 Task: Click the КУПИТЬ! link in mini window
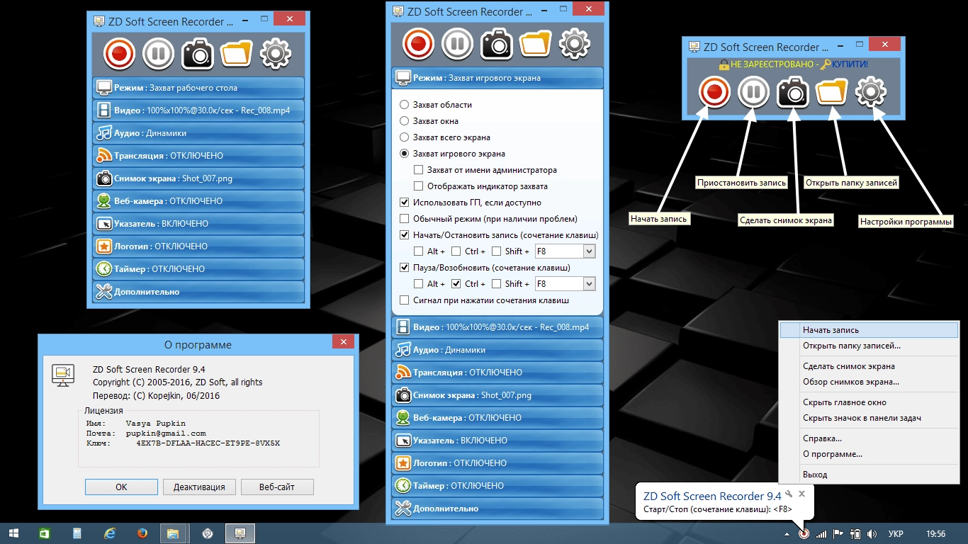[x=850, y=64]
